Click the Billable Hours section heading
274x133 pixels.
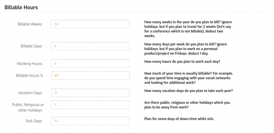[21, 7]
